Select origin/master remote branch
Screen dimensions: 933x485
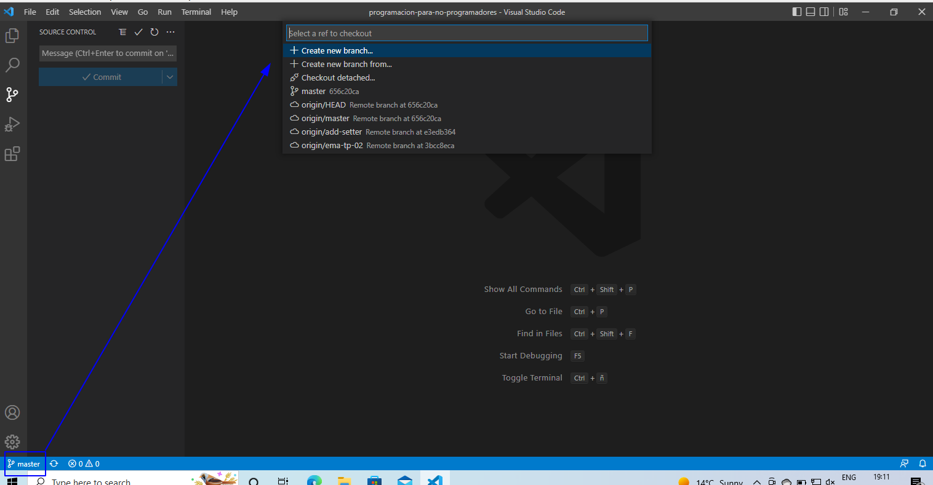point(467,118)
